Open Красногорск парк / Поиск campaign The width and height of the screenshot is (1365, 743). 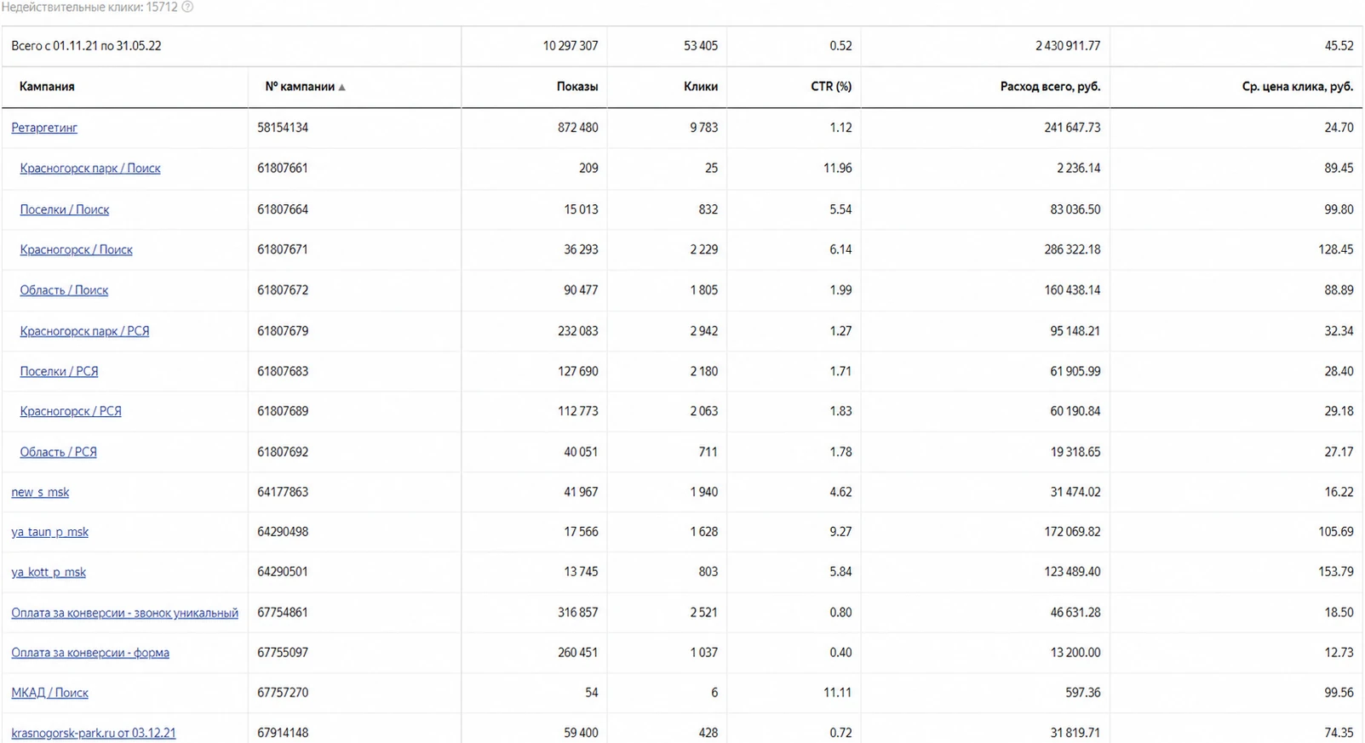pyautogui.click(x=90, y=169)
